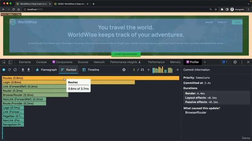Open the Sources tab
Image resolution: width=252 pixels, height=141 pixels.
pyautogui.click(x=83, y=62)
